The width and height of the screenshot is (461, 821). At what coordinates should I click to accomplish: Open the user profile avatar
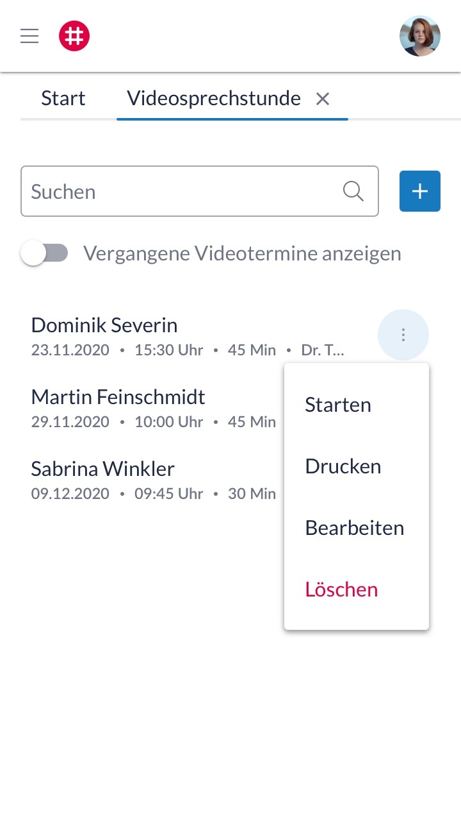coord(420,36)
